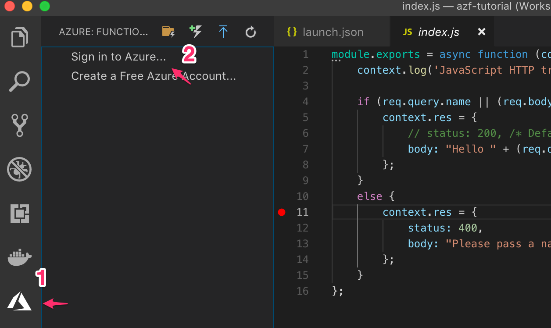Image resolution: width=551 pixels, height=328 pixels.
Task: Refresh the Azure Functions panel
Action: [x=250, y=32]
